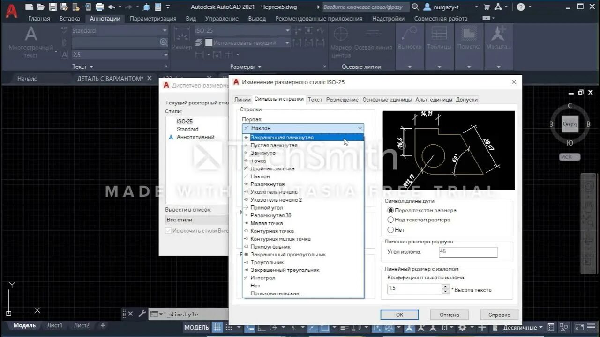Screen dimensions: 600x337
Task: Click the X icon left of command line
Action: pos(130,314)
